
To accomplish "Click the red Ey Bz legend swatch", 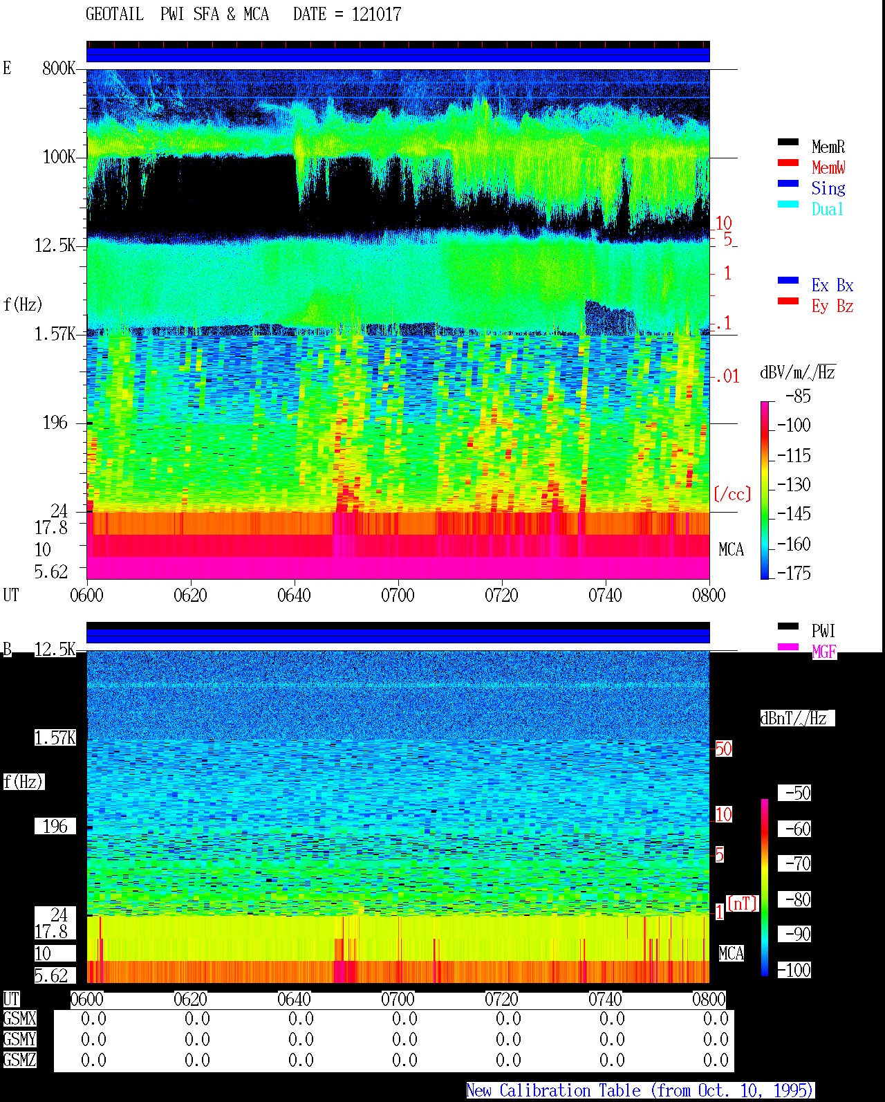I will click(788, 301).
